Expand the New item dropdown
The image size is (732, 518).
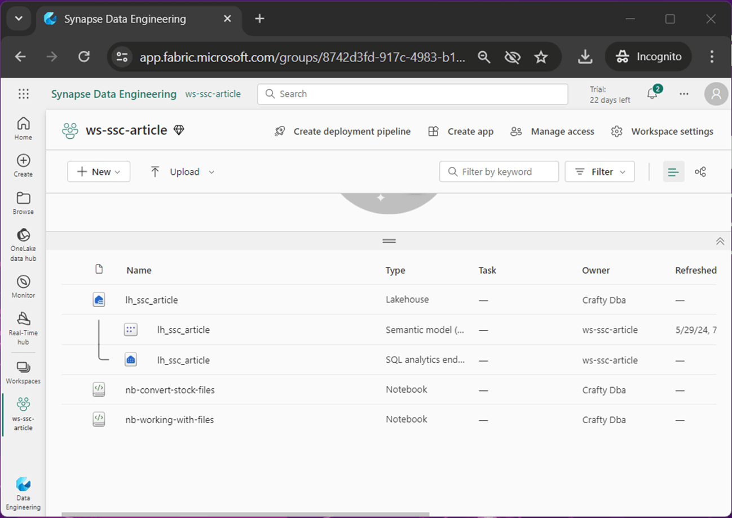point(99,172)
